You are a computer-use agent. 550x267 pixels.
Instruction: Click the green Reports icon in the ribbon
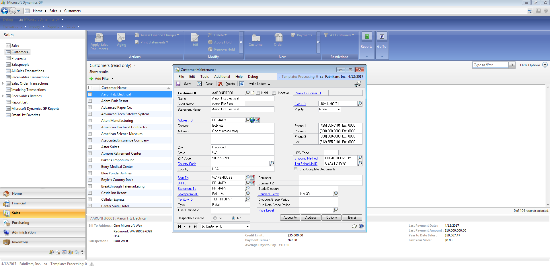tap(367, 36)
